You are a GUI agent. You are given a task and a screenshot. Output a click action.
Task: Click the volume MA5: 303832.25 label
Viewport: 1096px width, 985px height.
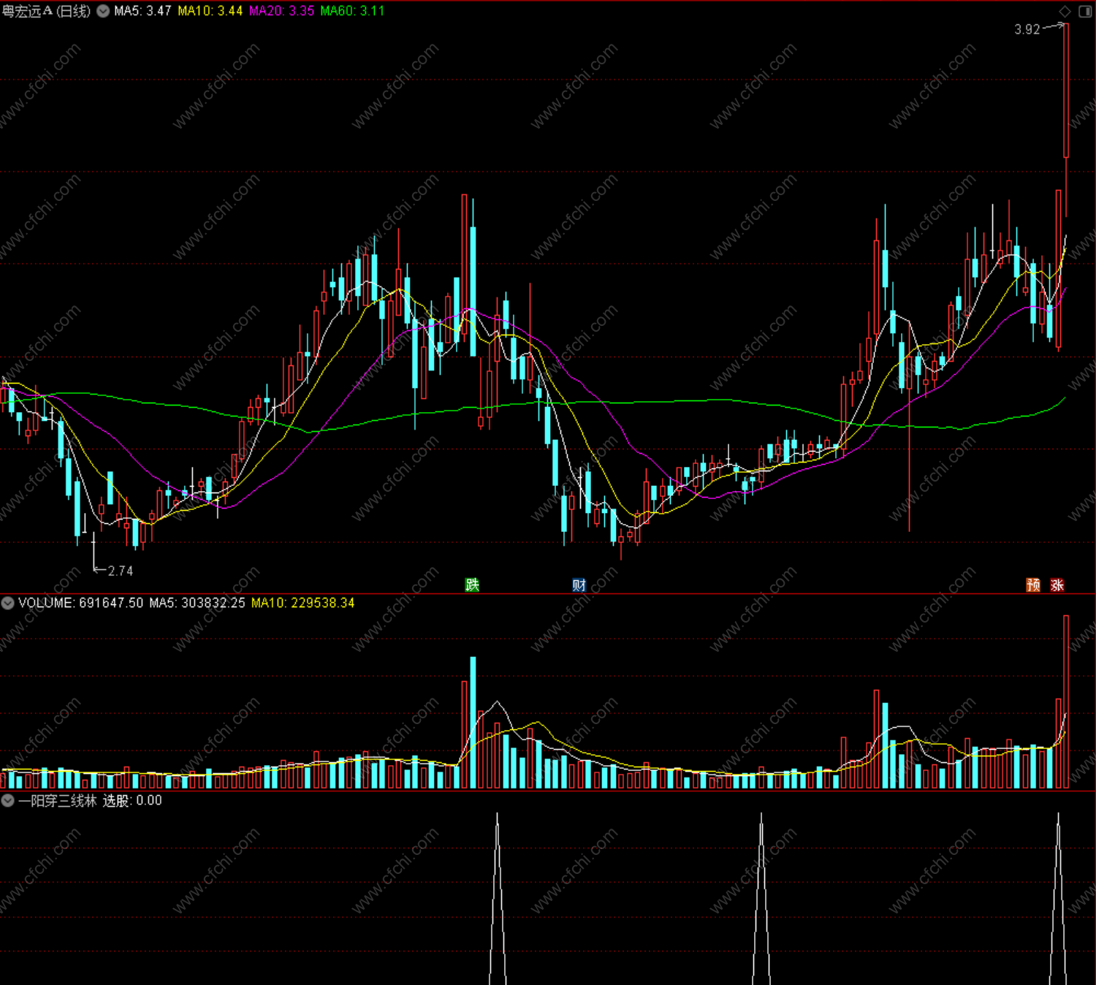click(x=197, y=603)
